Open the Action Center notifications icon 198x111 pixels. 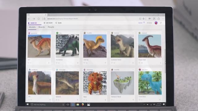164,104
